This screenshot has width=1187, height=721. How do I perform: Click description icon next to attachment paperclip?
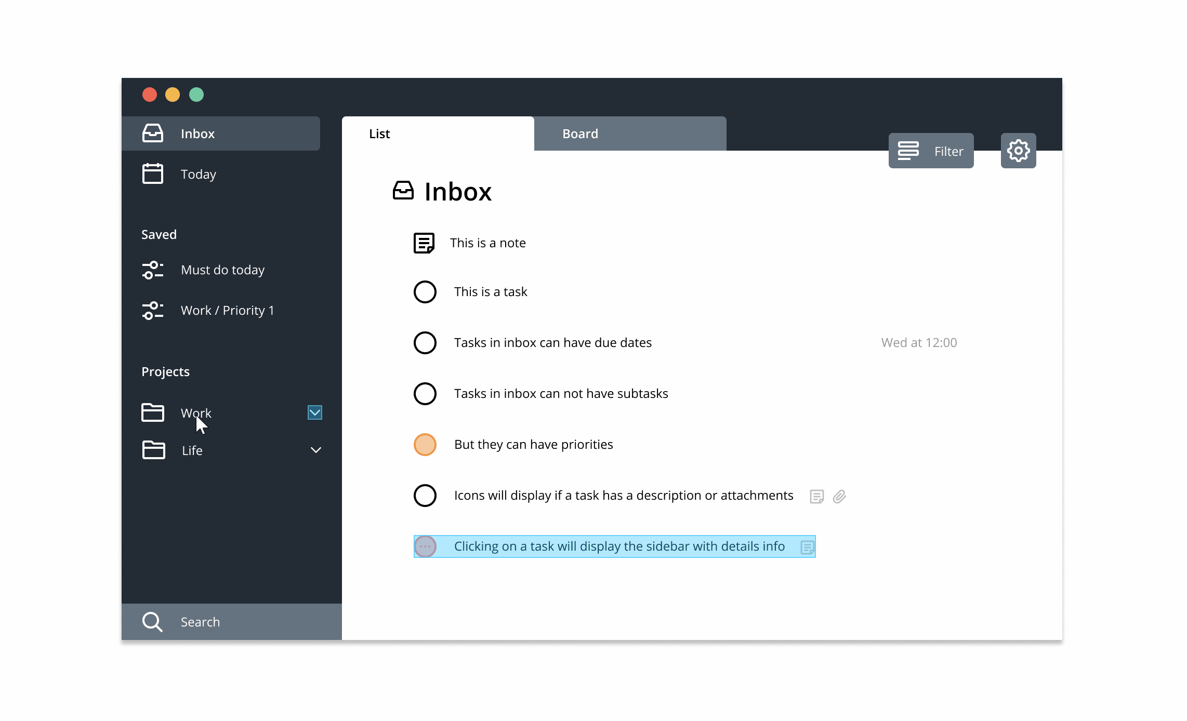pyautogui.click(x=816, y=497)
